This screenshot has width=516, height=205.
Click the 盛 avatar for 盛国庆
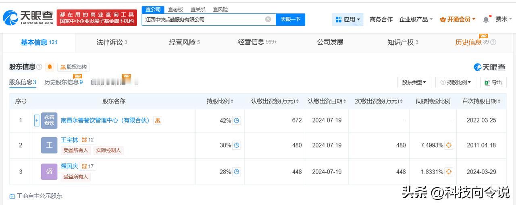tap(49, 172)
